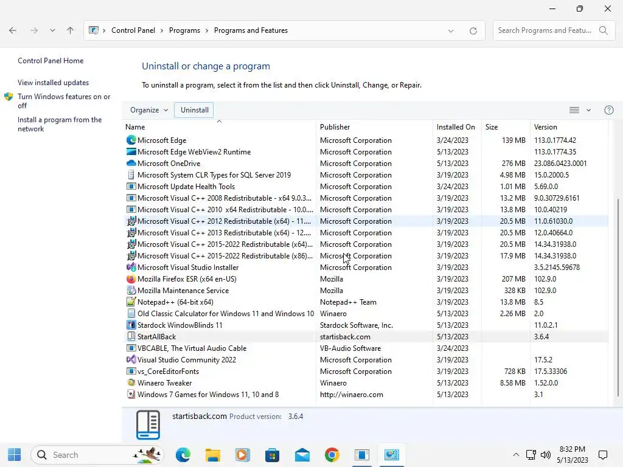Click the Microsoft Edge program icon in list

coord(131,140)
